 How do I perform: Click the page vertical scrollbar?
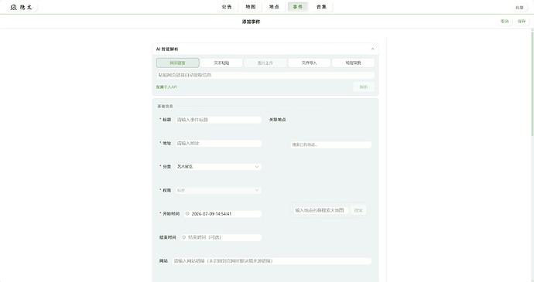[532, 83]
